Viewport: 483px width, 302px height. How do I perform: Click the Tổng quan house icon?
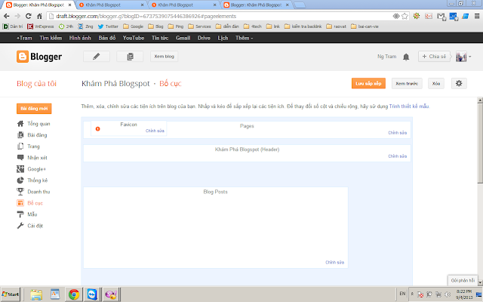point(20,124)
